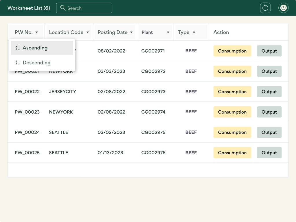
Task: Click the power icon at top right
Action: click(283, 8)
